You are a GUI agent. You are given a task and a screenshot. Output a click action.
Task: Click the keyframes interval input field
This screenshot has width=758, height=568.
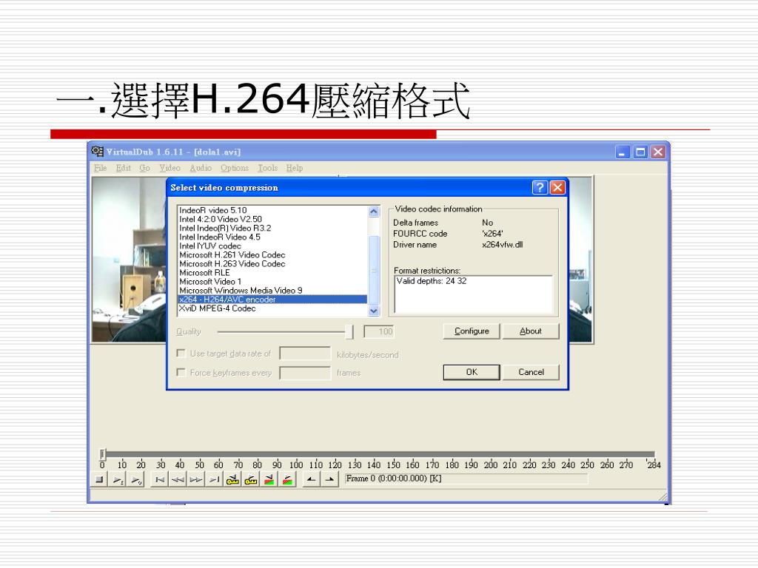[x=305, y=373]
